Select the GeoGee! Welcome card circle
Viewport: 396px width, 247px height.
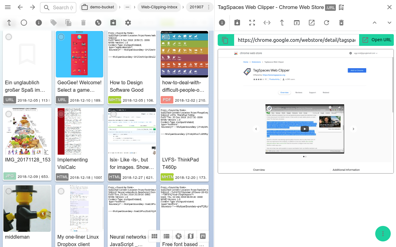61,37
